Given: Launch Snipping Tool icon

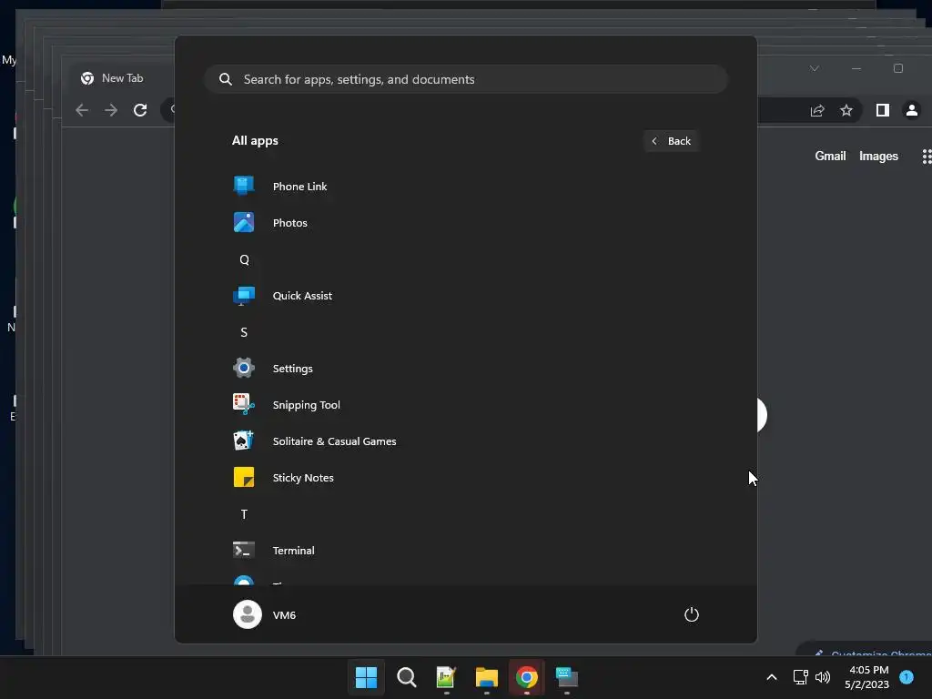Looking at the screenshot, I should point(244,404).
